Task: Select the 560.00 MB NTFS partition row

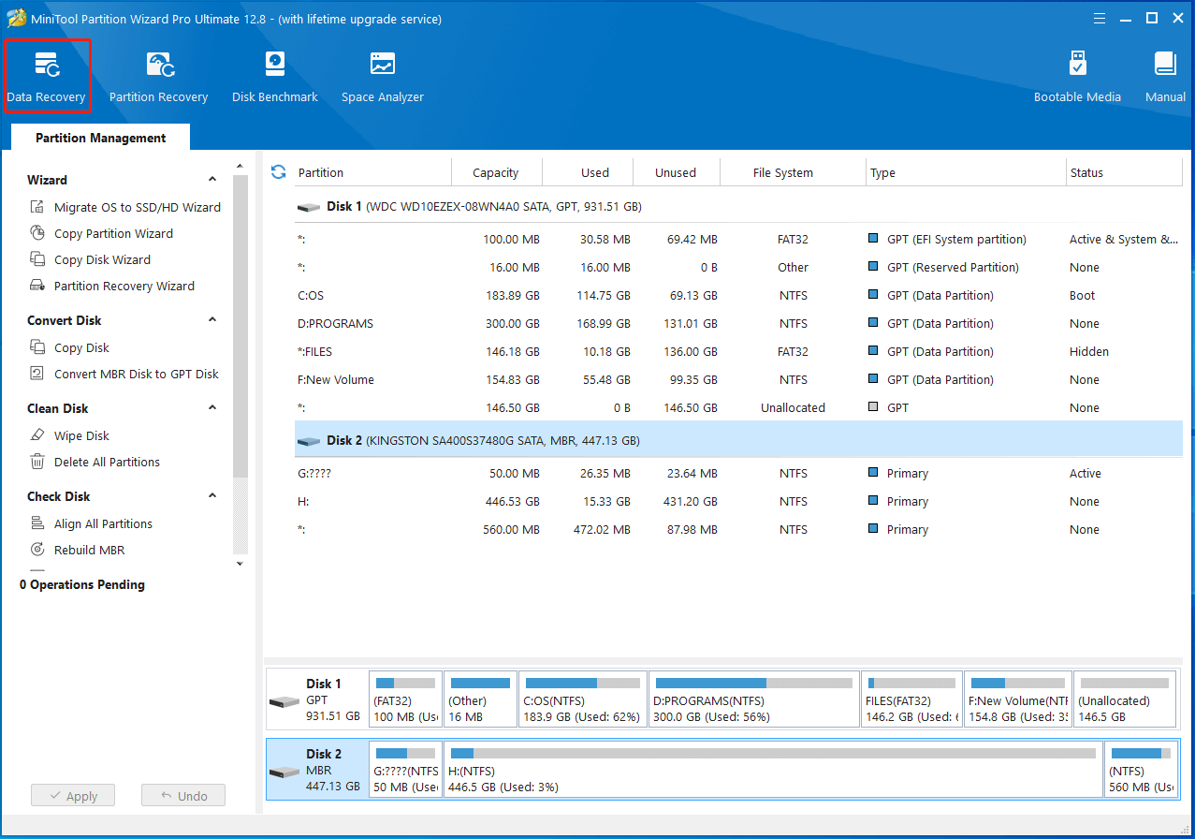Action: [738, 529]
